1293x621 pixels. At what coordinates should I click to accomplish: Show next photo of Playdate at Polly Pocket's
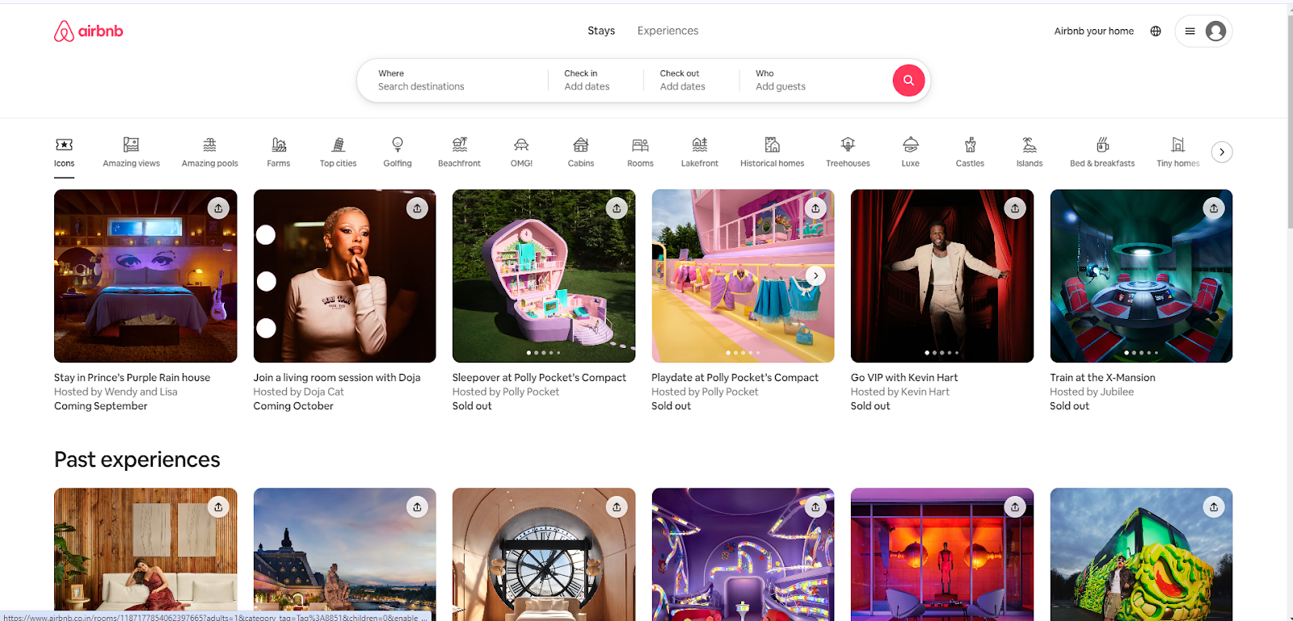[x=815, y=275]
